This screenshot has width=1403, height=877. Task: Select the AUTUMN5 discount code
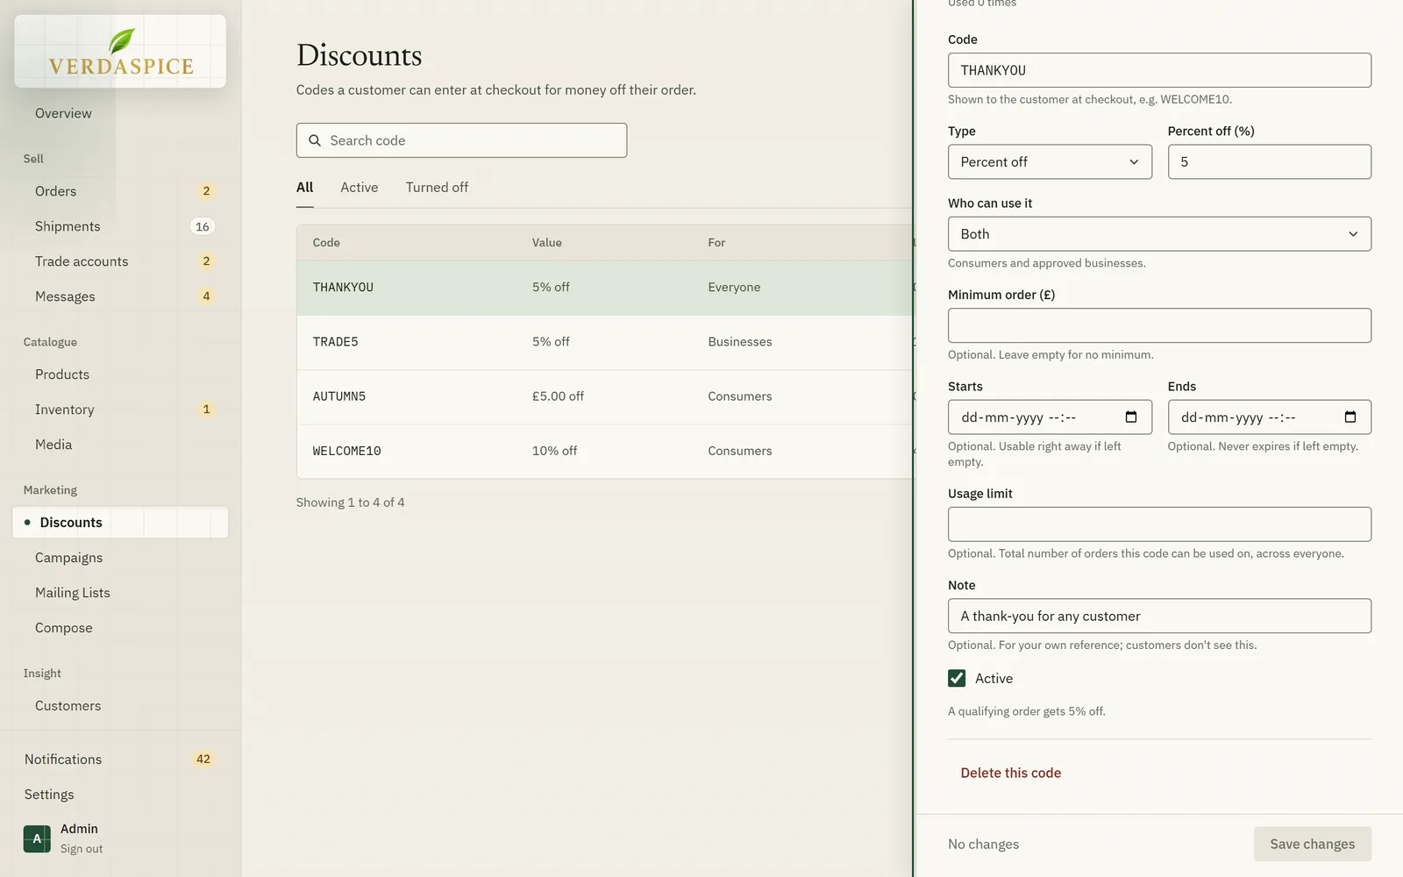(605, 396)
